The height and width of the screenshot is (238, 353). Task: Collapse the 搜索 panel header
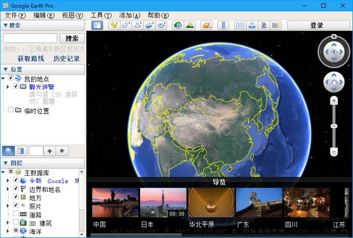coord(6,25)
